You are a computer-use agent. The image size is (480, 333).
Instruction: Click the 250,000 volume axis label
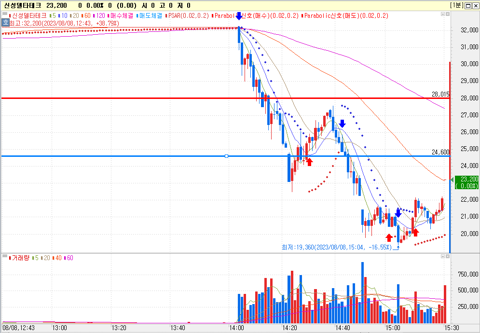tap(468, 306)
